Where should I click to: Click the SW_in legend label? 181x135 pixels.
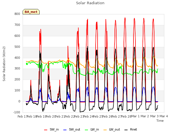54,129
